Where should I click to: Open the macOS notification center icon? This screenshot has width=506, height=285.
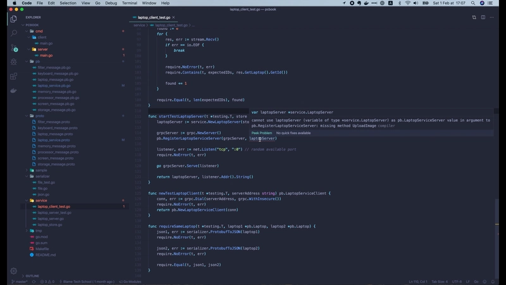(x=491, y=3)
